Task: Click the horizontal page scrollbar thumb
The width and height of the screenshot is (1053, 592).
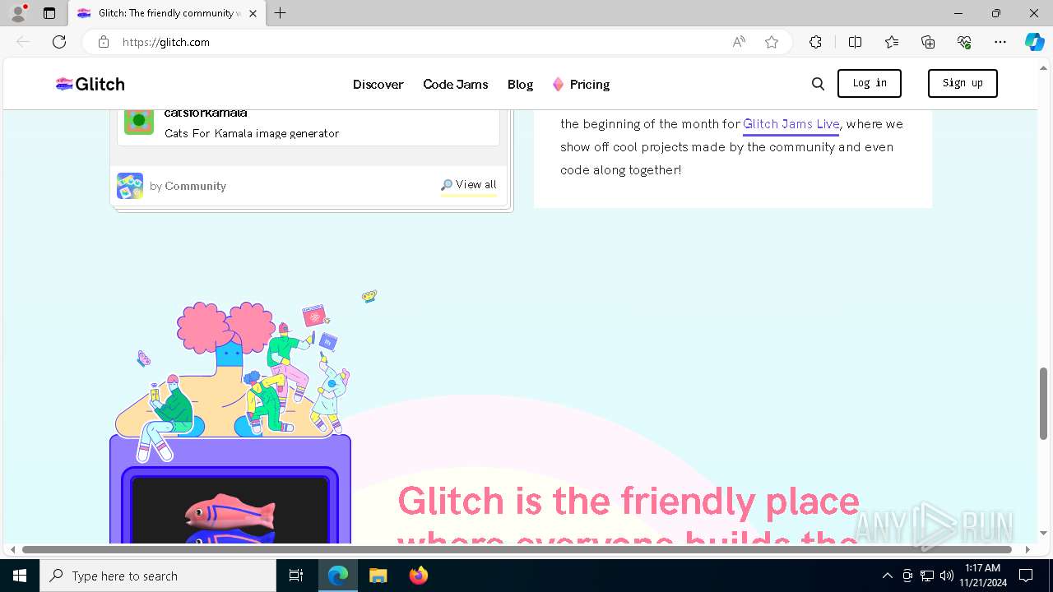Action: pyautogui.click(x=517, y=549)
